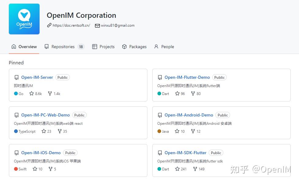Click the link icon before the website URL

tap(49, 25)
